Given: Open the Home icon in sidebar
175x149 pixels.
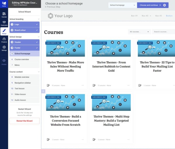Looking at the screenshot, I should (x=4, y=4).
